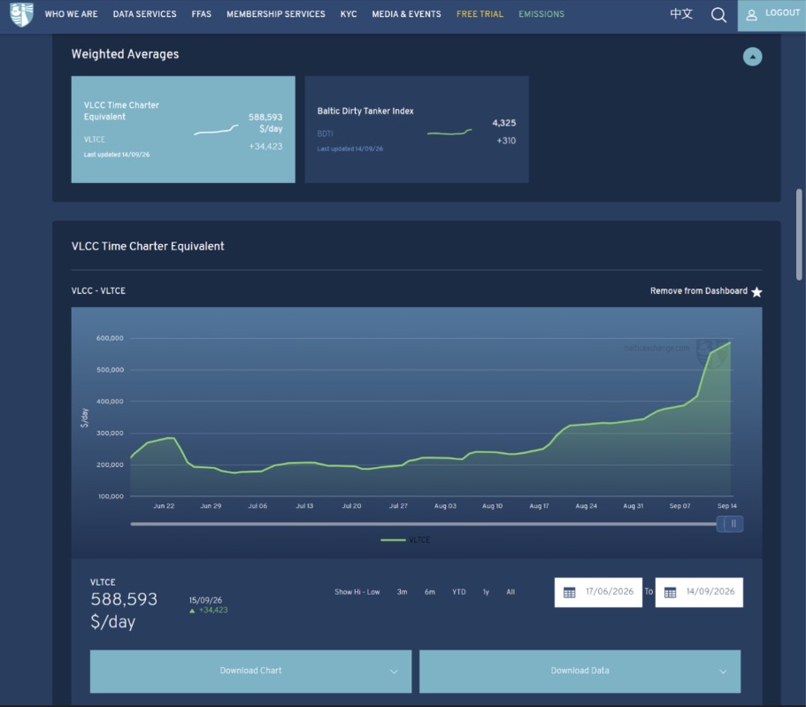Click the VLCC - VLTCE chart subtitle

click(x=98, y=291)
